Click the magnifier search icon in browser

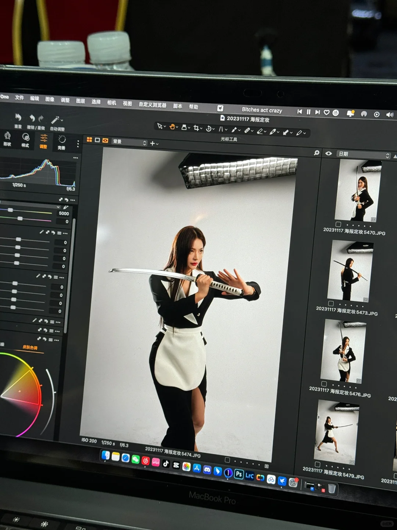tap(316, 153)
